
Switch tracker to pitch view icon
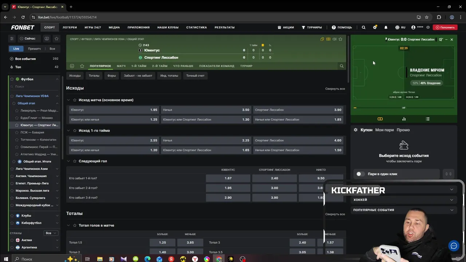tap(380, 119)
